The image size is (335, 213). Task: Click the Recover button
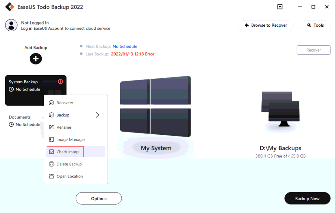313,50
